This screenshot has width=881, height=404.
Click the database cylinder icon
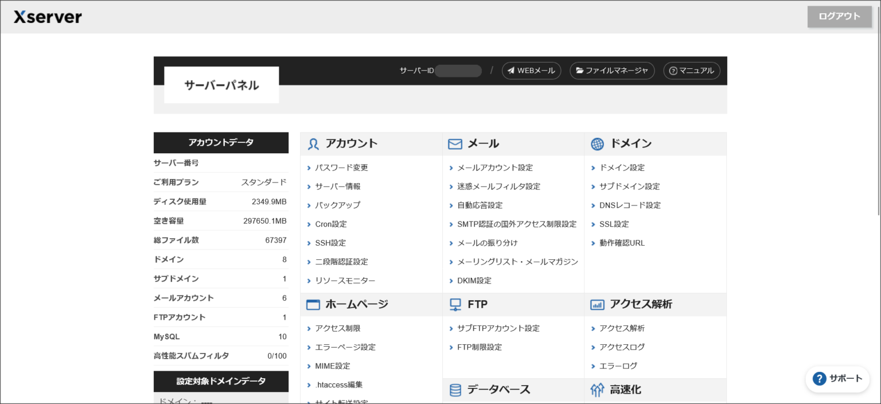click(455, 390)
